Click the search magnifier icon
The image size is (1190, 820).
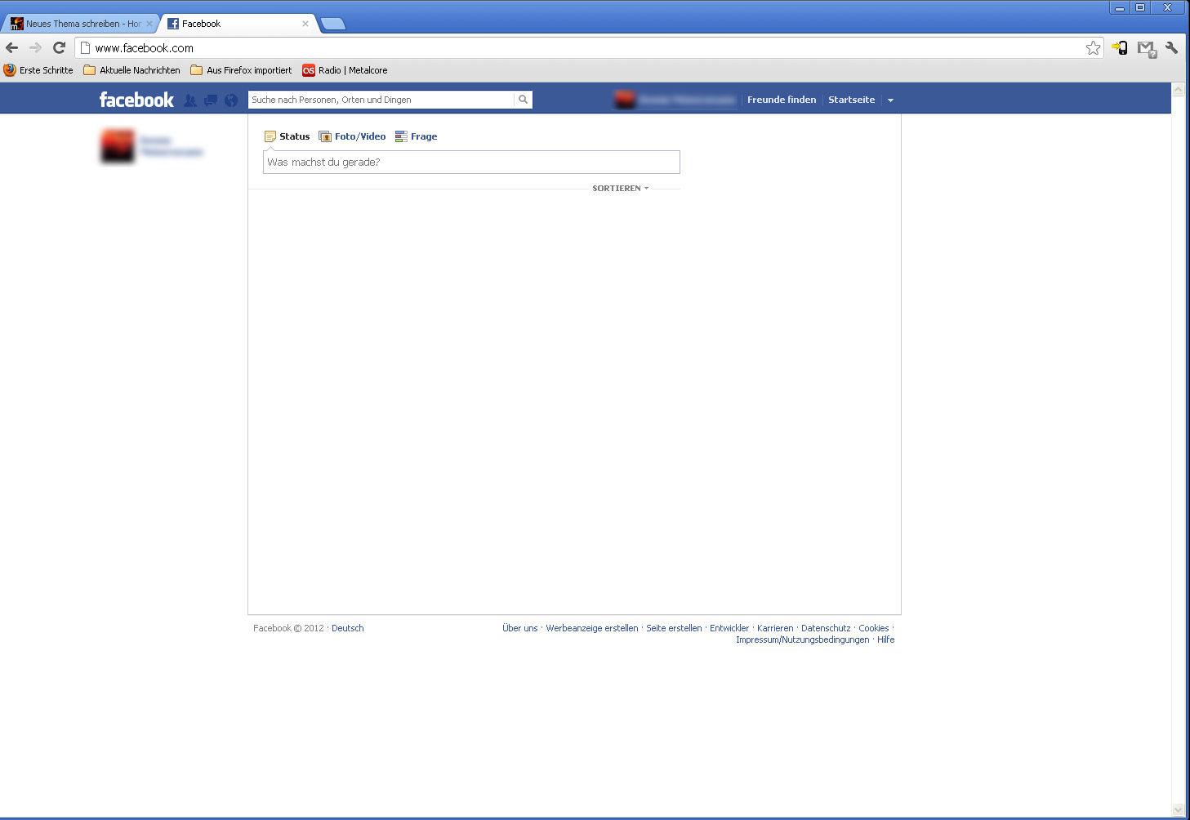coord(523,99)
